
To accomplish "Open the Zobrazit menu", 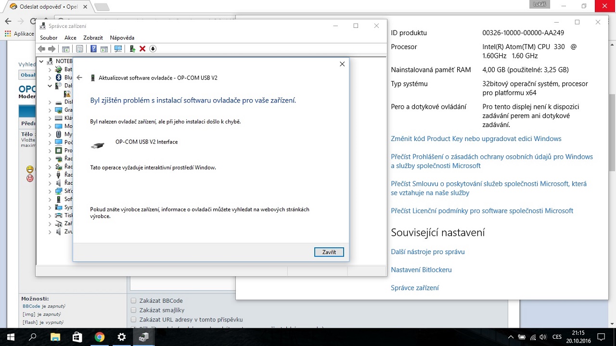I will coord(93,38).
